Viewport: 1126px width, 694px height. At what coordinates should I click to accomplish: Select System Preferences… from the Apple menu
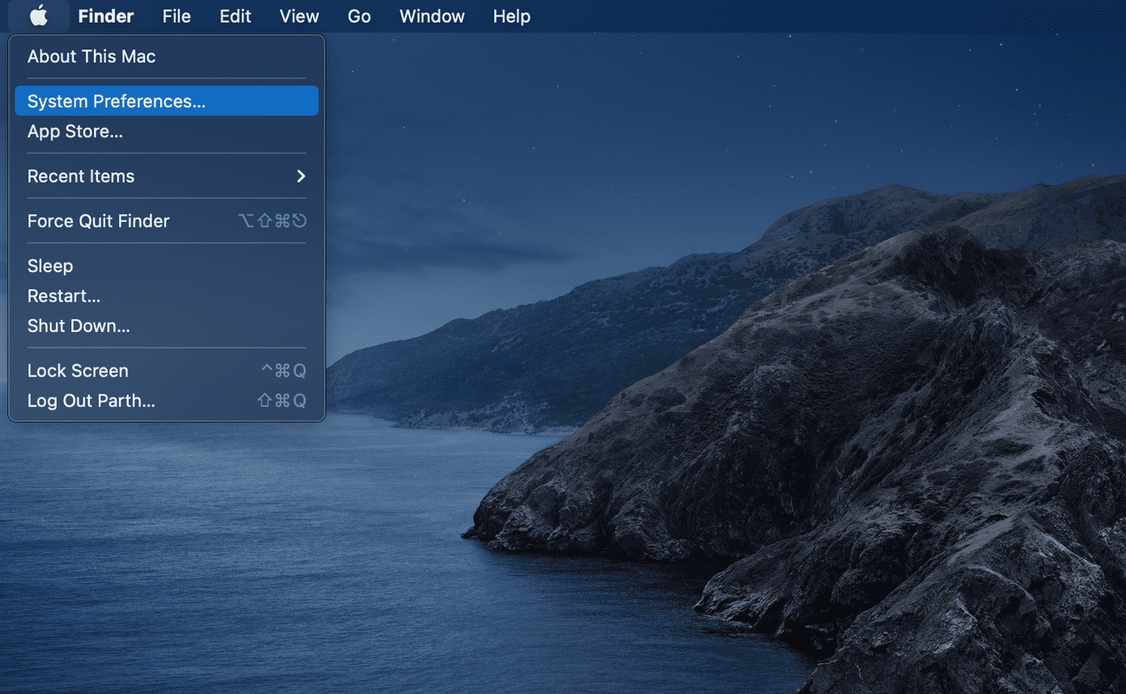[167, 101]
